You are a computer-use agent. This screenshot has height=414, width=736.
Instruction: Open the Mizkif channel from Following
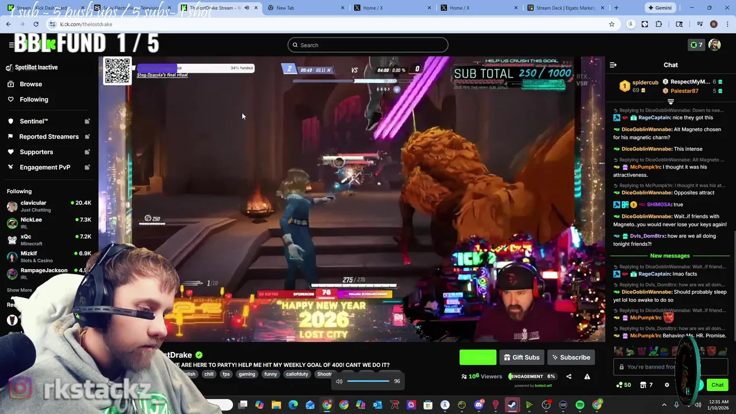click(x=49, y=256)
